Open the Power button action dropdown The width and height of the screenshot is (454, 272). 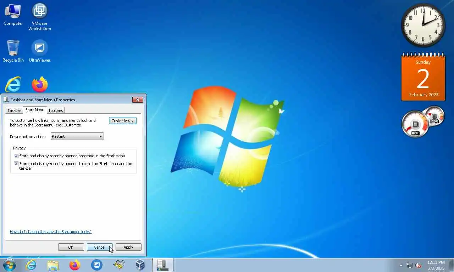77,136
